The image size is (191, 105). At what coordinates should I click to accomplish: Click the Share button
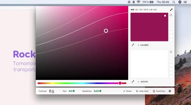point(127,91)
